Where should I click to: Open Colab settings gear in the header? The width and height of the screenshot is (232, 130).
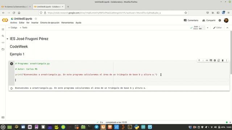pyautogui.click(x=220, y=20)
